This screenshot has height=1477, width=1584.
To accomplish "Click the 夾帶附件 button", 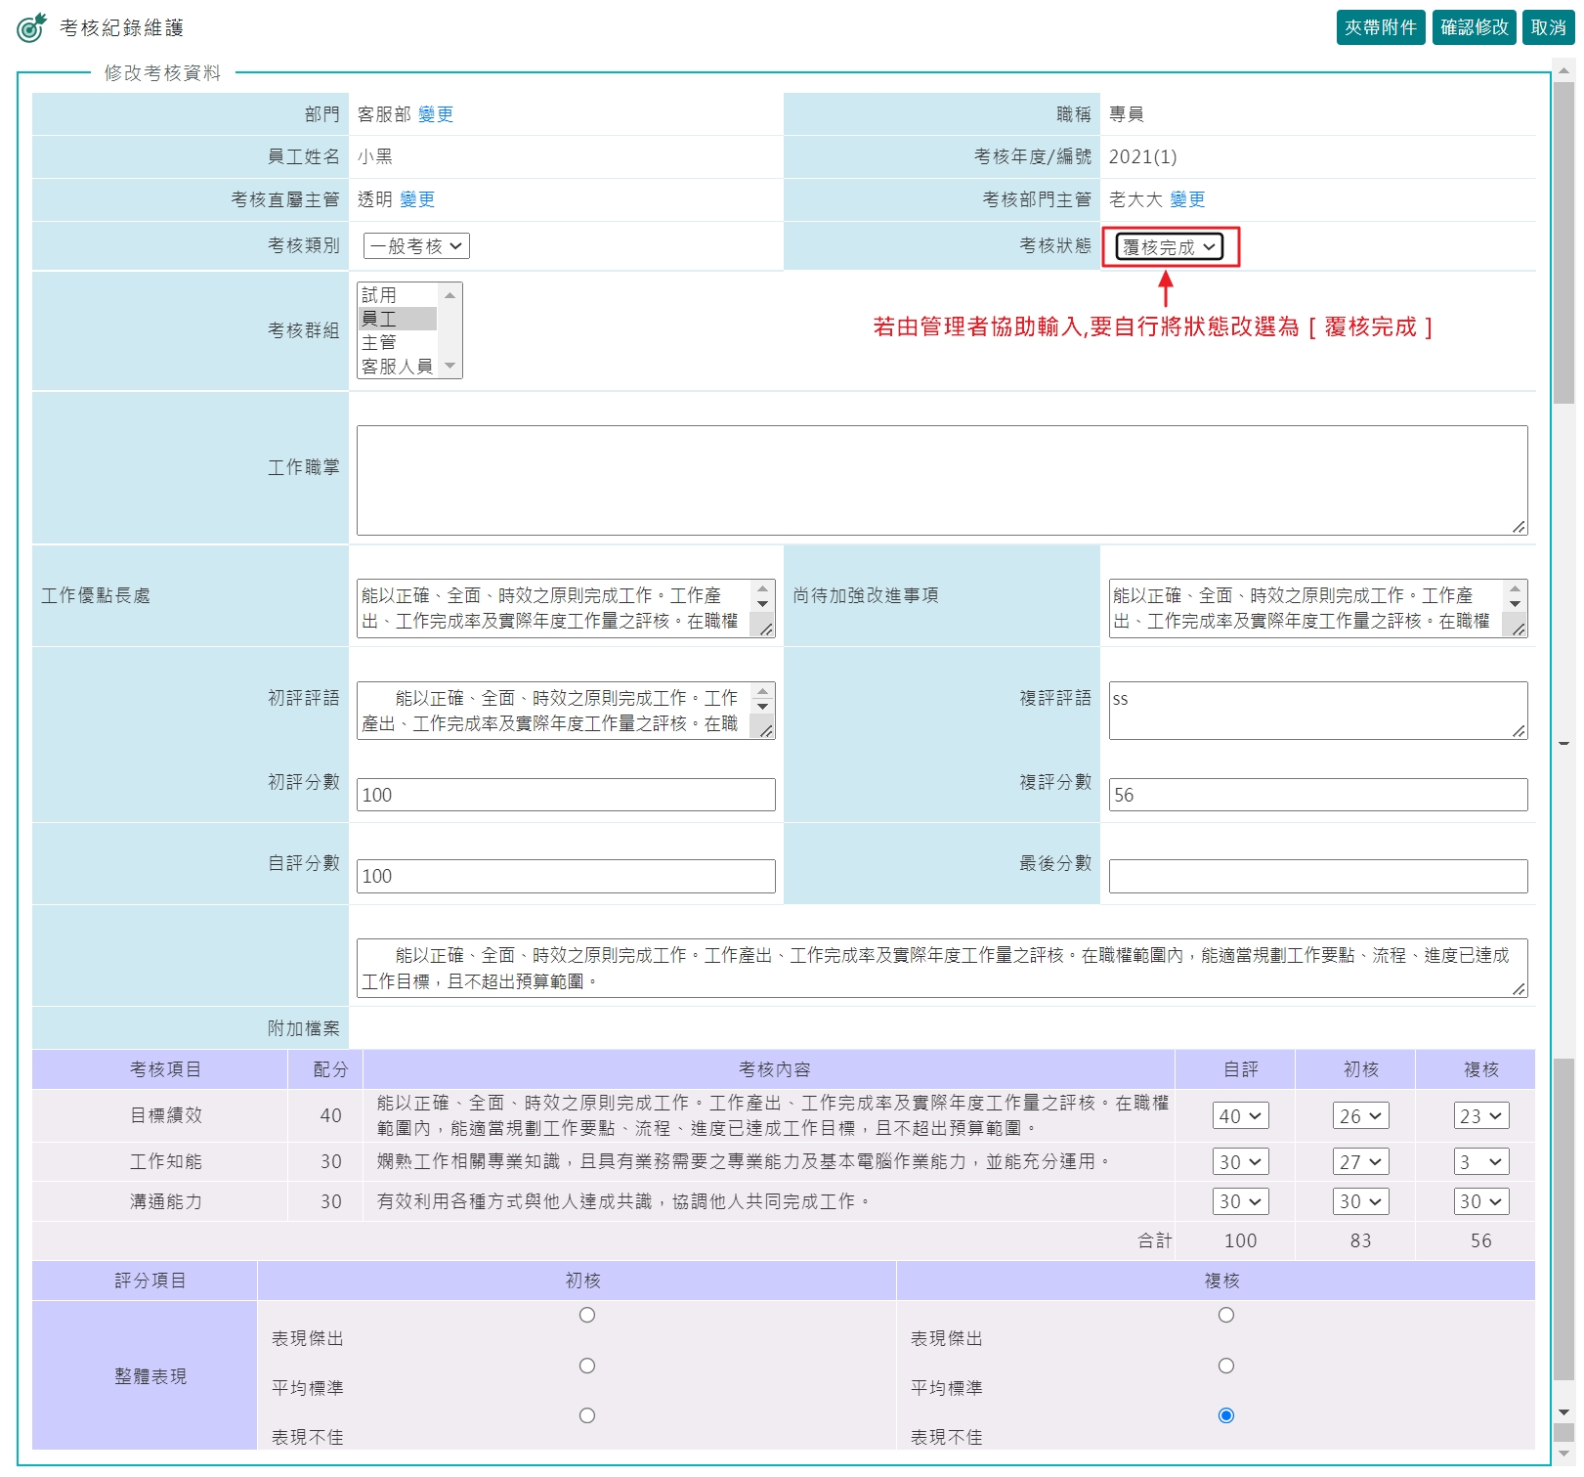I will click(1380, 27).
